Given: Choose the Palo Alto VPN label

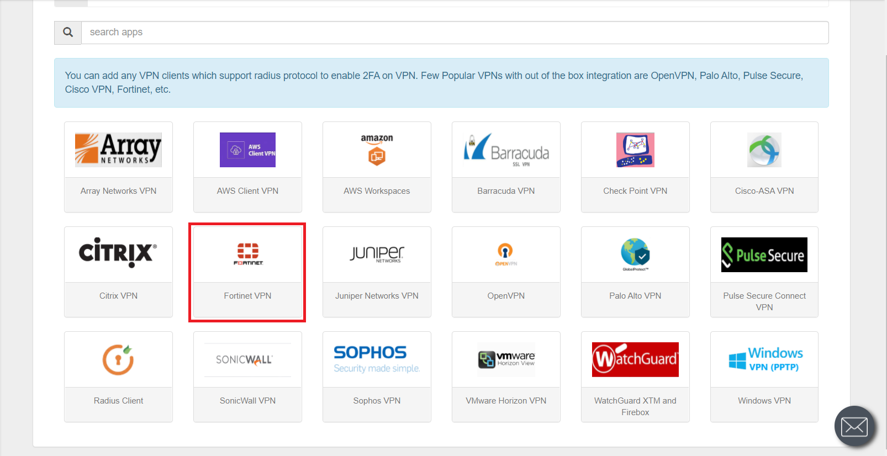Looking at the screenshot, I should (635, 296).
